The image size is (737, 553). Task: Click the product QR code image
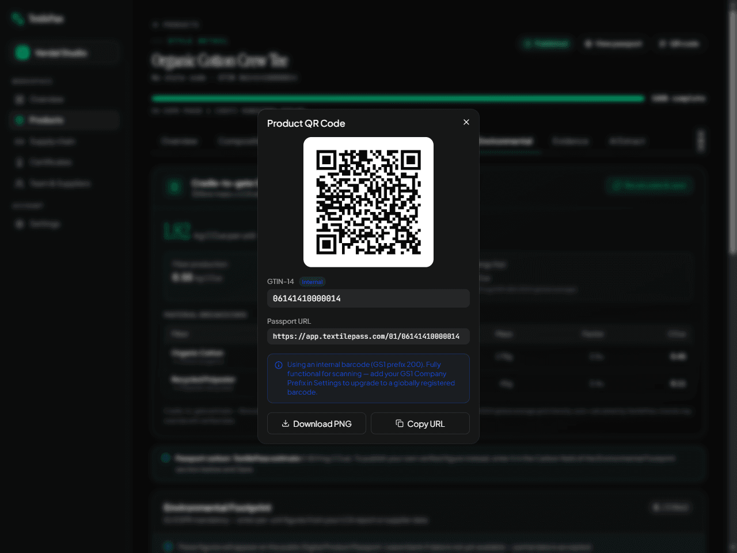pos(368,202)
